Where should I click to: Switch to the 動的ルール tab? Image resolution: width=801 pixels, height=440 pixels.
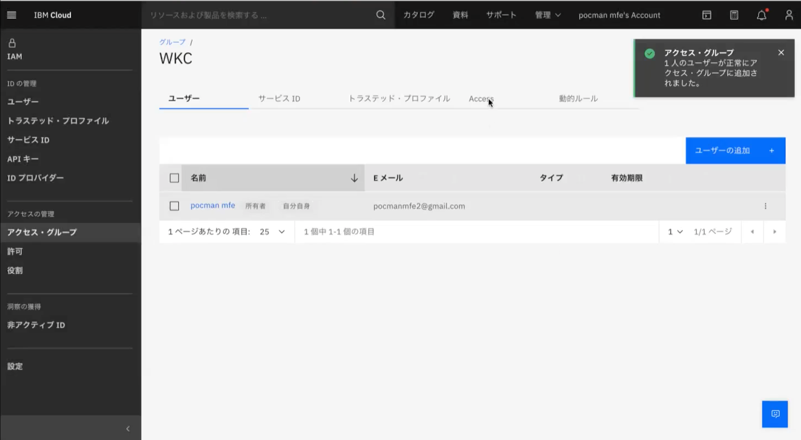point(578,99)
